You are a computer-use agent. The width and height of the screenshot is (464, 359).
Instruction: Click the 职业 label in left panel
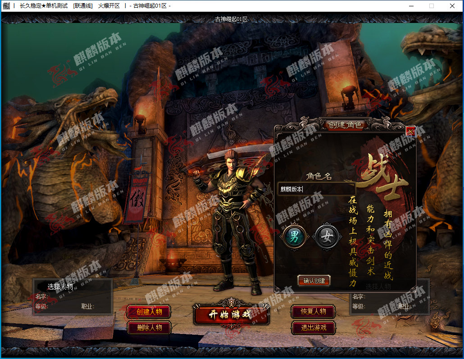click(87, 306)
